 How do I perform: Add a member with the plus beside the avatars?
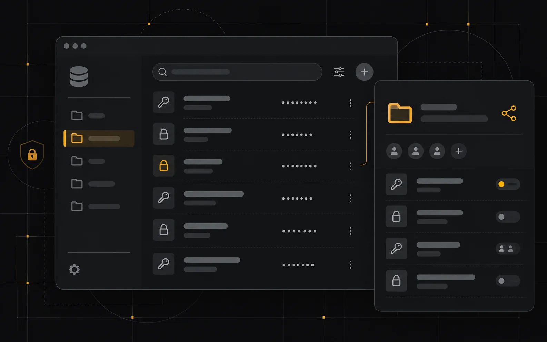tap(459, 151)
